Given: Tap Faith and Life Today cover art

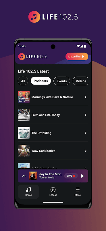Looking at the screenshot, I should [24, 115].
